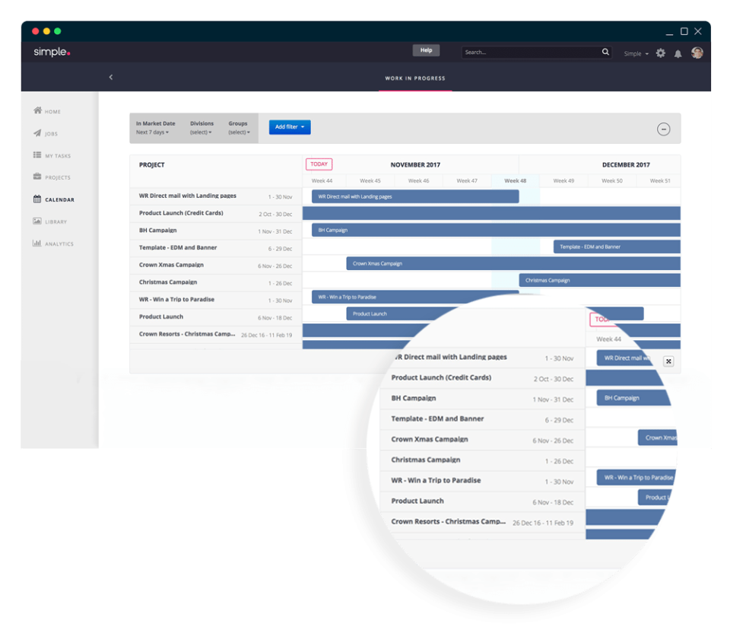Image resolution: width=730 pixels, height=630 pixels.
Task: Click the November 2017 month header
Action: 415,165
